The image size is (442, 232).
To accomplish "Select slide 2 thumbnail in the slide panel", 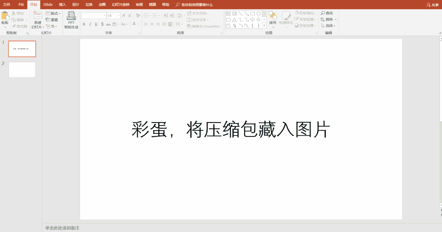I will click(22, 69).
